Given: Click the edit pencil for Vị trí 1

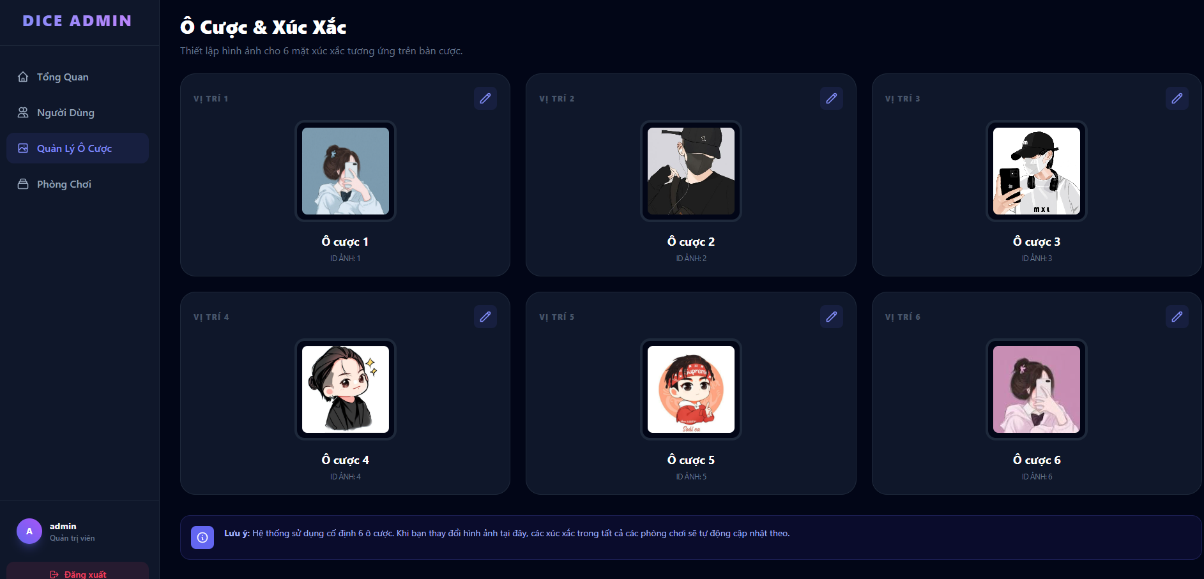Looking at the screenshot, I should [x=485, y=98].
